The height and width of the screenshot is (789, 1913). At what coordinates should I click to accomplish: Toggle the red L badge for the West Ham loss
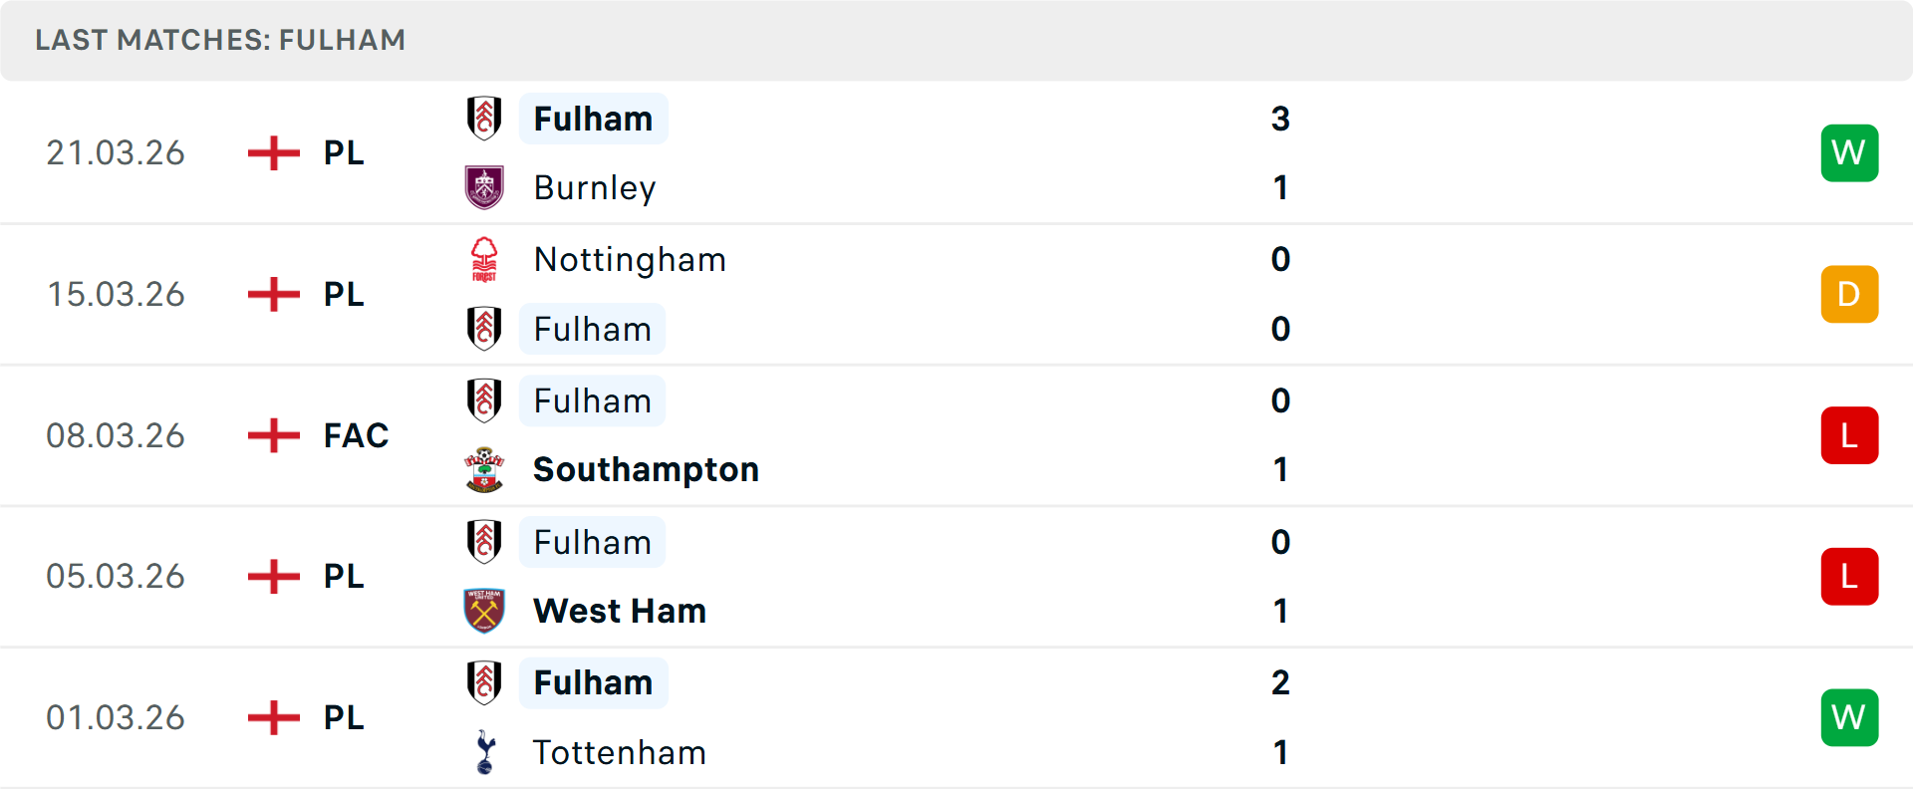tap(1849, 576)
